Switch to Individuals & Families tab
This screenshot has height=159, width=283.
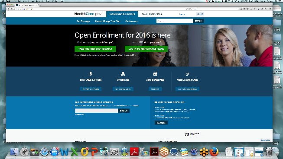[x=122, y=14]
